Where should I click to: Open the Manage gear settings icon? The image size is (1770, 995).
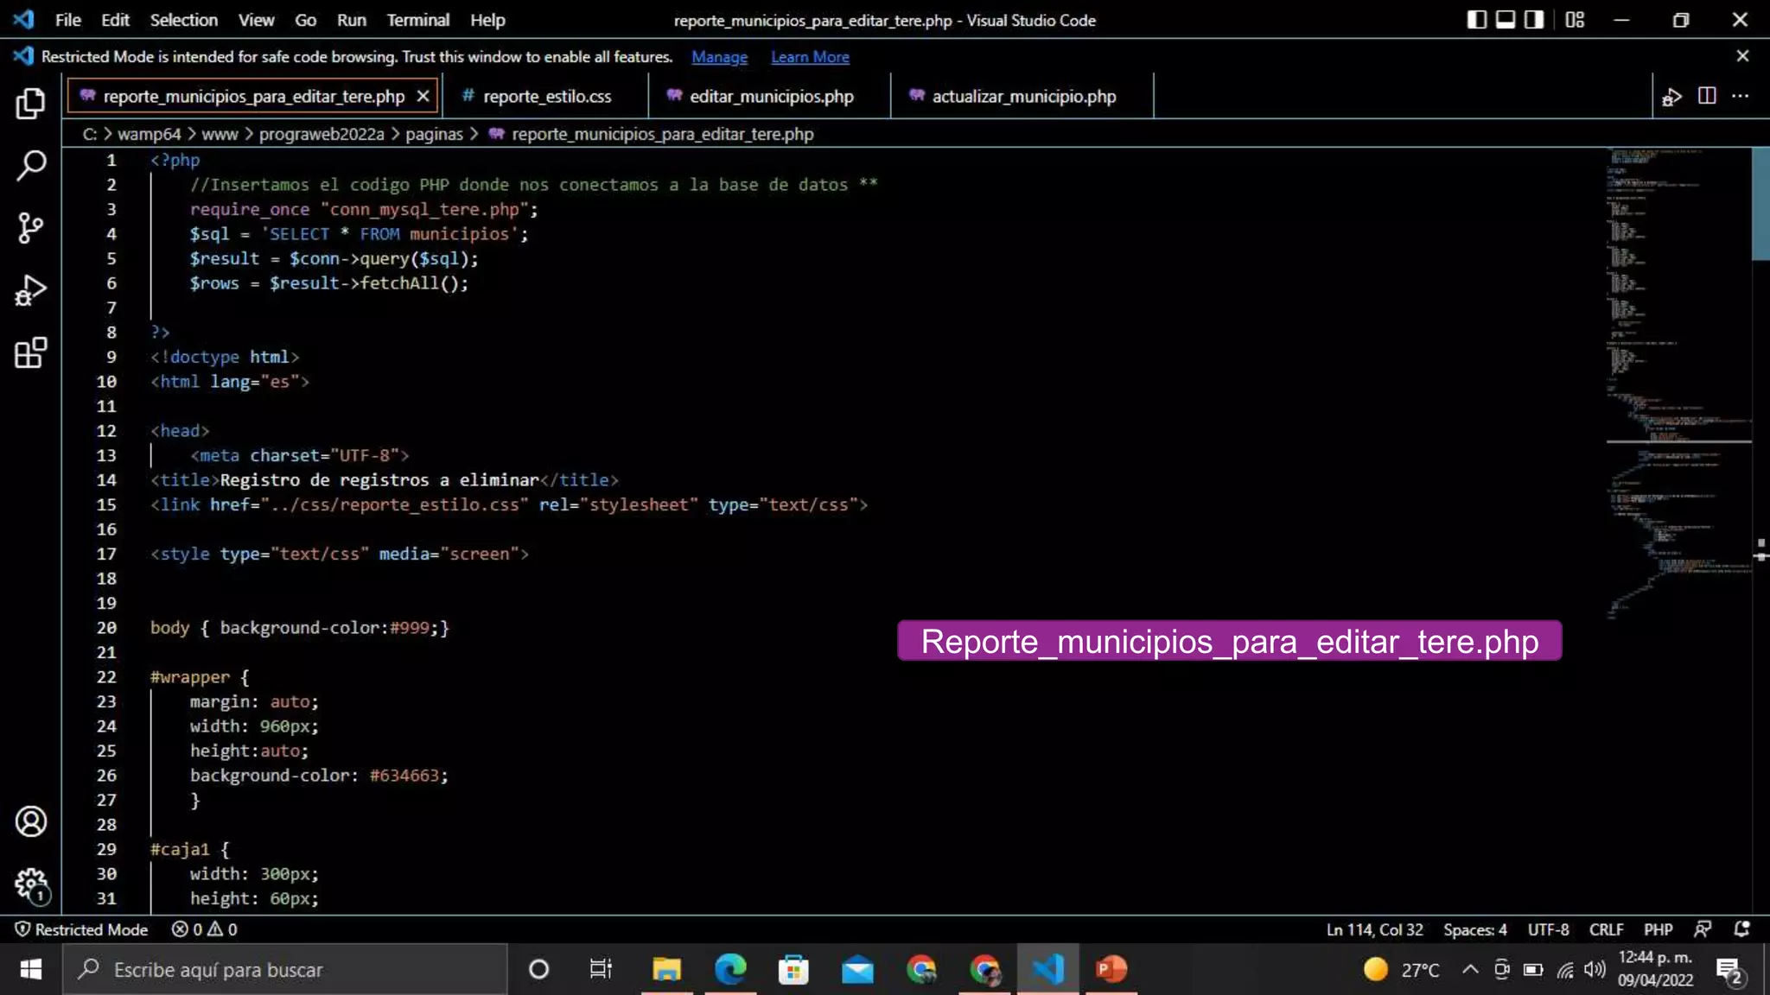pos(30,884)
